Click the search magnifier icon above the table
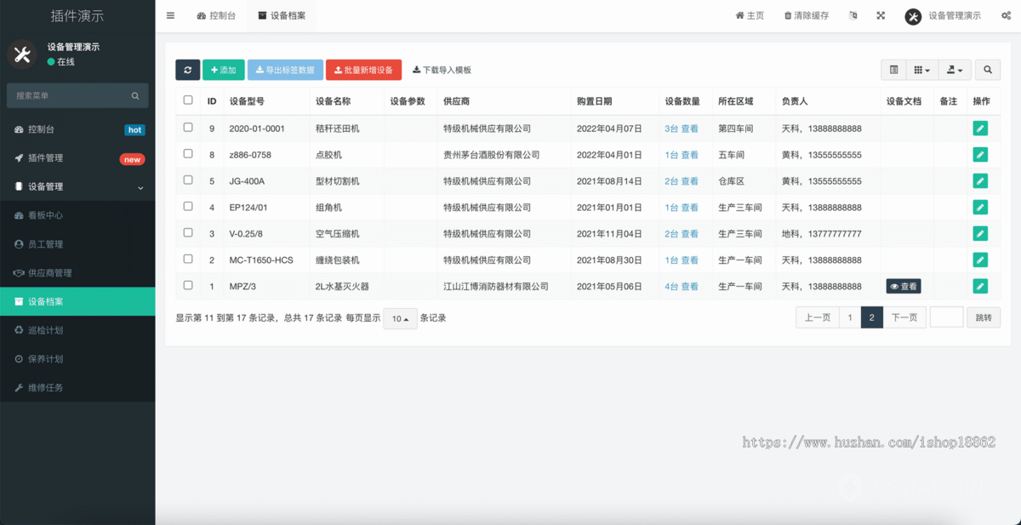This screenshot has width=1021, height=525. [986, 70]
